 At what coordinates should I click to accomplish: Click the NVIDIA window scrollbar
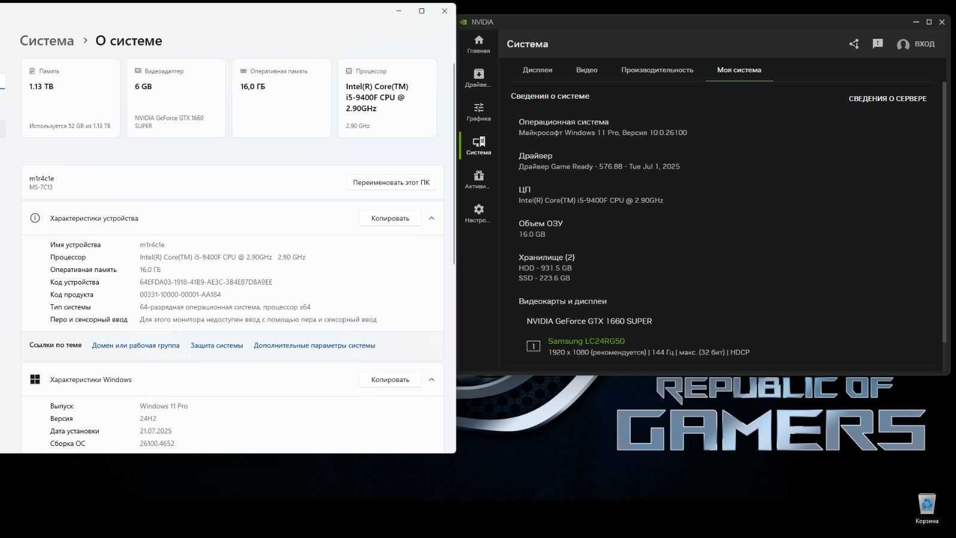point(944,212)
